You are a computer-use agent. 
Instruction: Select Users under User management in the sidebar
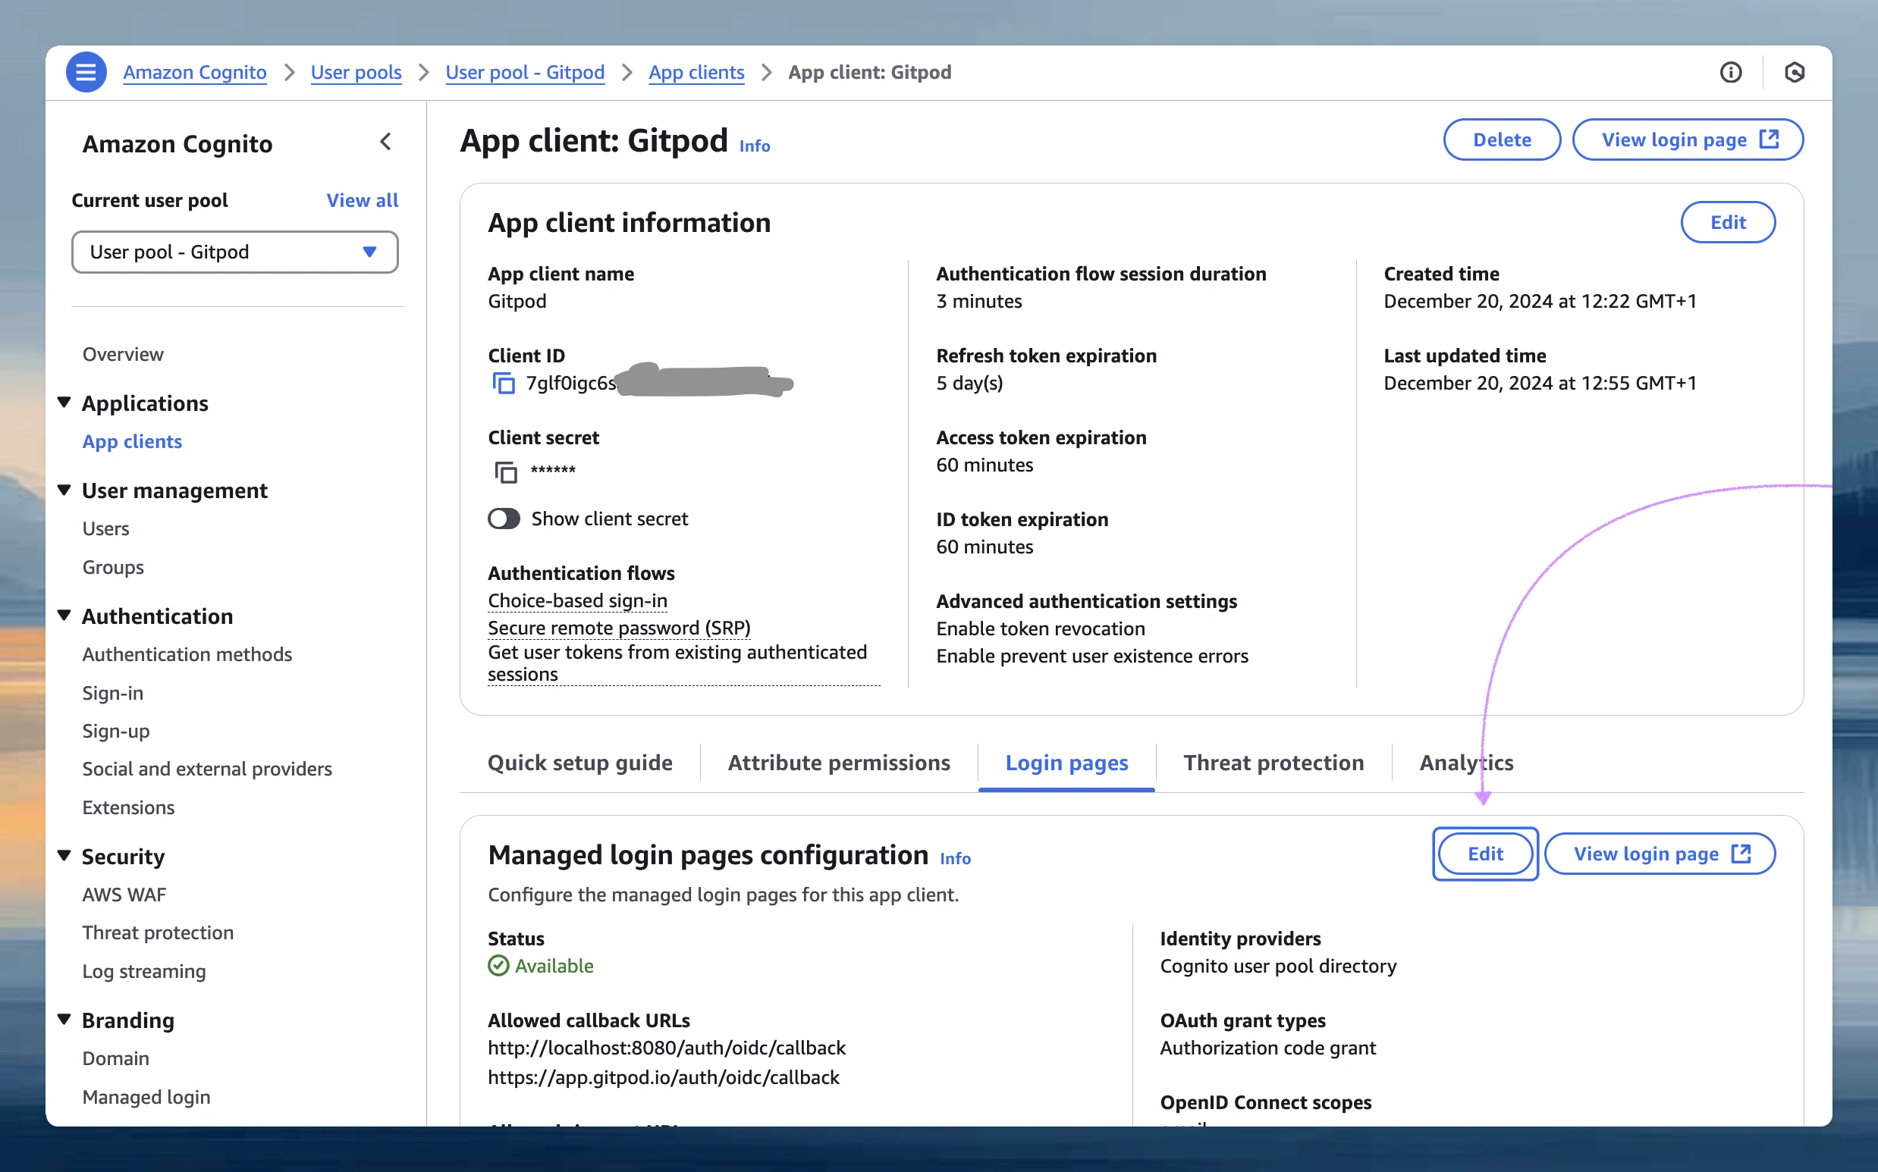pyautogui.click(x=105, y=528)
